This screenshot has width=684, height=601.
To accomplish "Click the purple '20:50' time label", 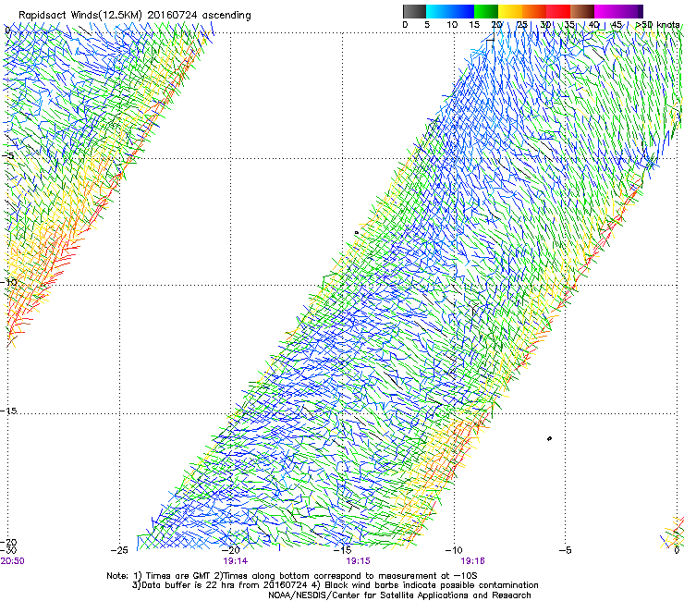I will [x=13, y=561].
